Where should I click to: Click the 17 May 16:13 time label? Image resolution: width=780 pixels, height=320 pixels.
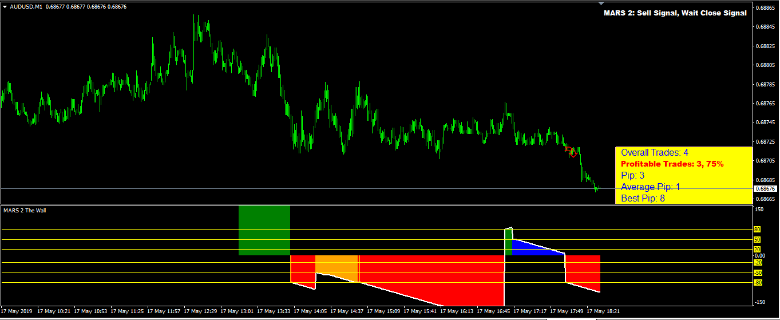click(457, 311)
